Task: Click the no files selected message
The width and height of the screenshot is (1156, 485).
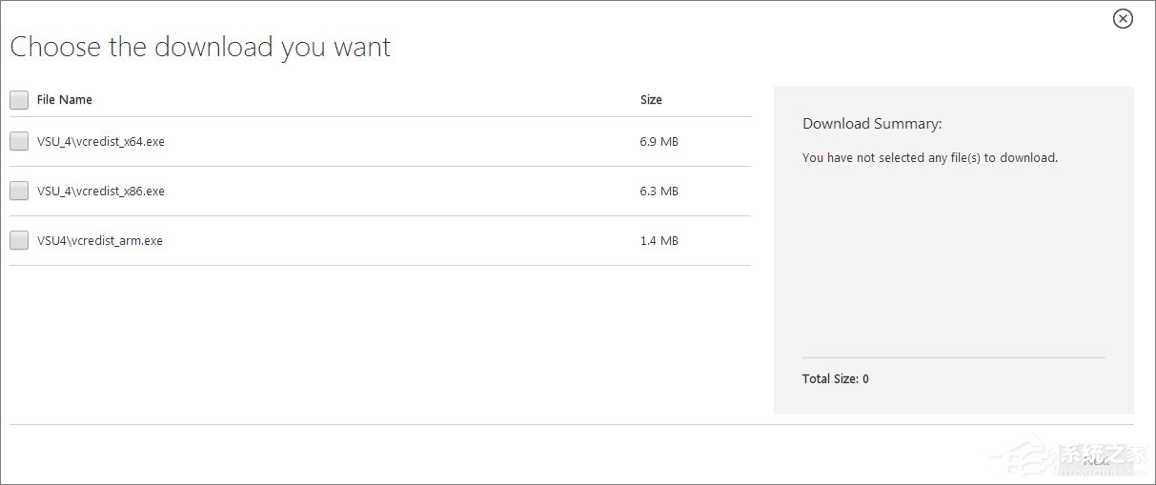Action: click(930, 158)
